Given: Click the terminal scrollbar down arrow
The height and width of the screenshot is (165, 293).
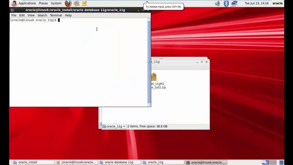Looking at the screenshot, I should coord(149,105).
